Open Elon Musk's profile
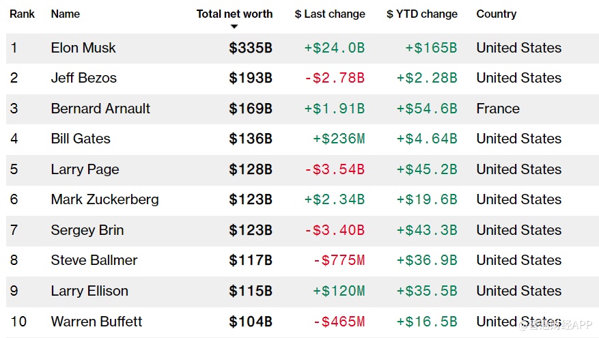 [x=83, y=48]
